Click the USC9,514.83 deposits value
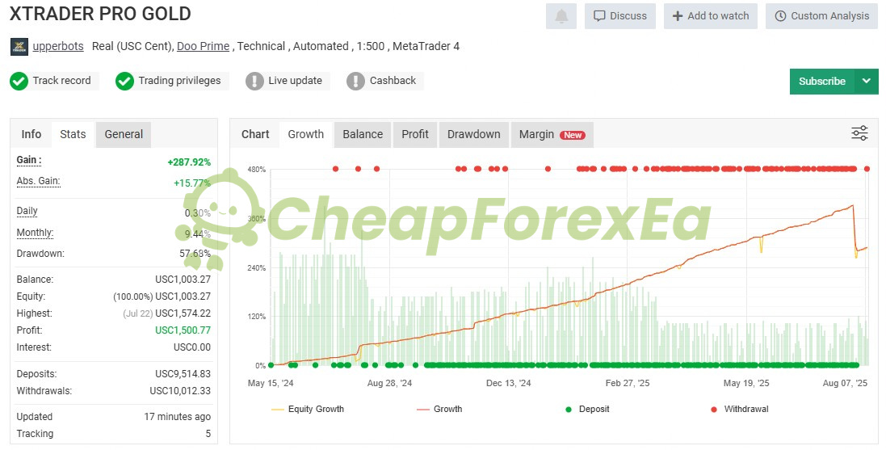This screenshot has width=886, height=450. point(183,374)
